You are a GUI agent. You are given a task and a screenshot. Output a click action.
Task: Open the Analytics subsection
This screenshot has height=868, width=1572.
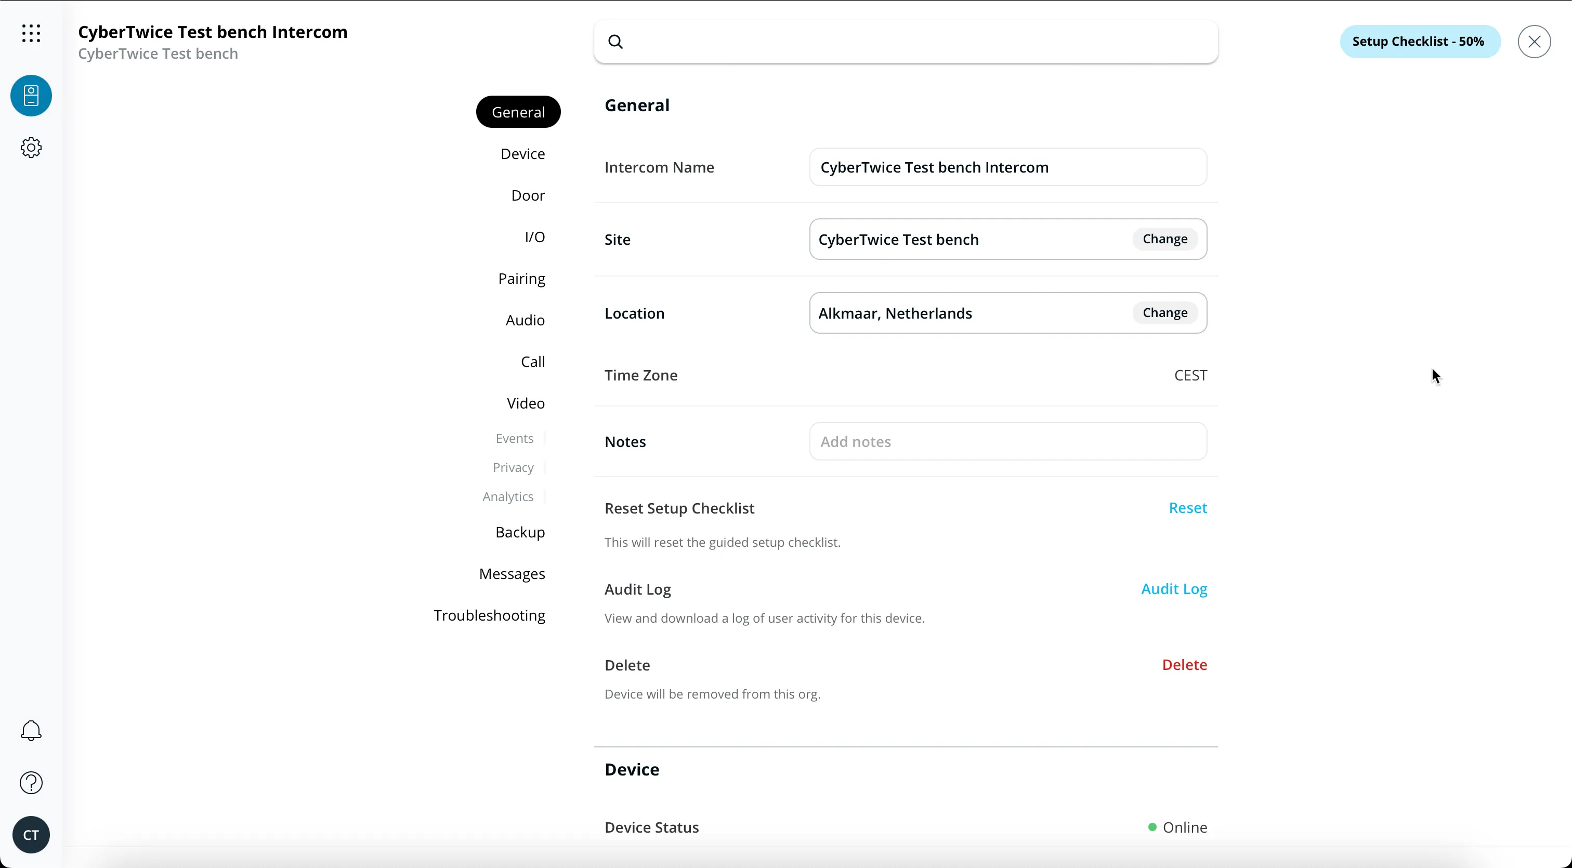pyautogui.click(x=508, y=497)
